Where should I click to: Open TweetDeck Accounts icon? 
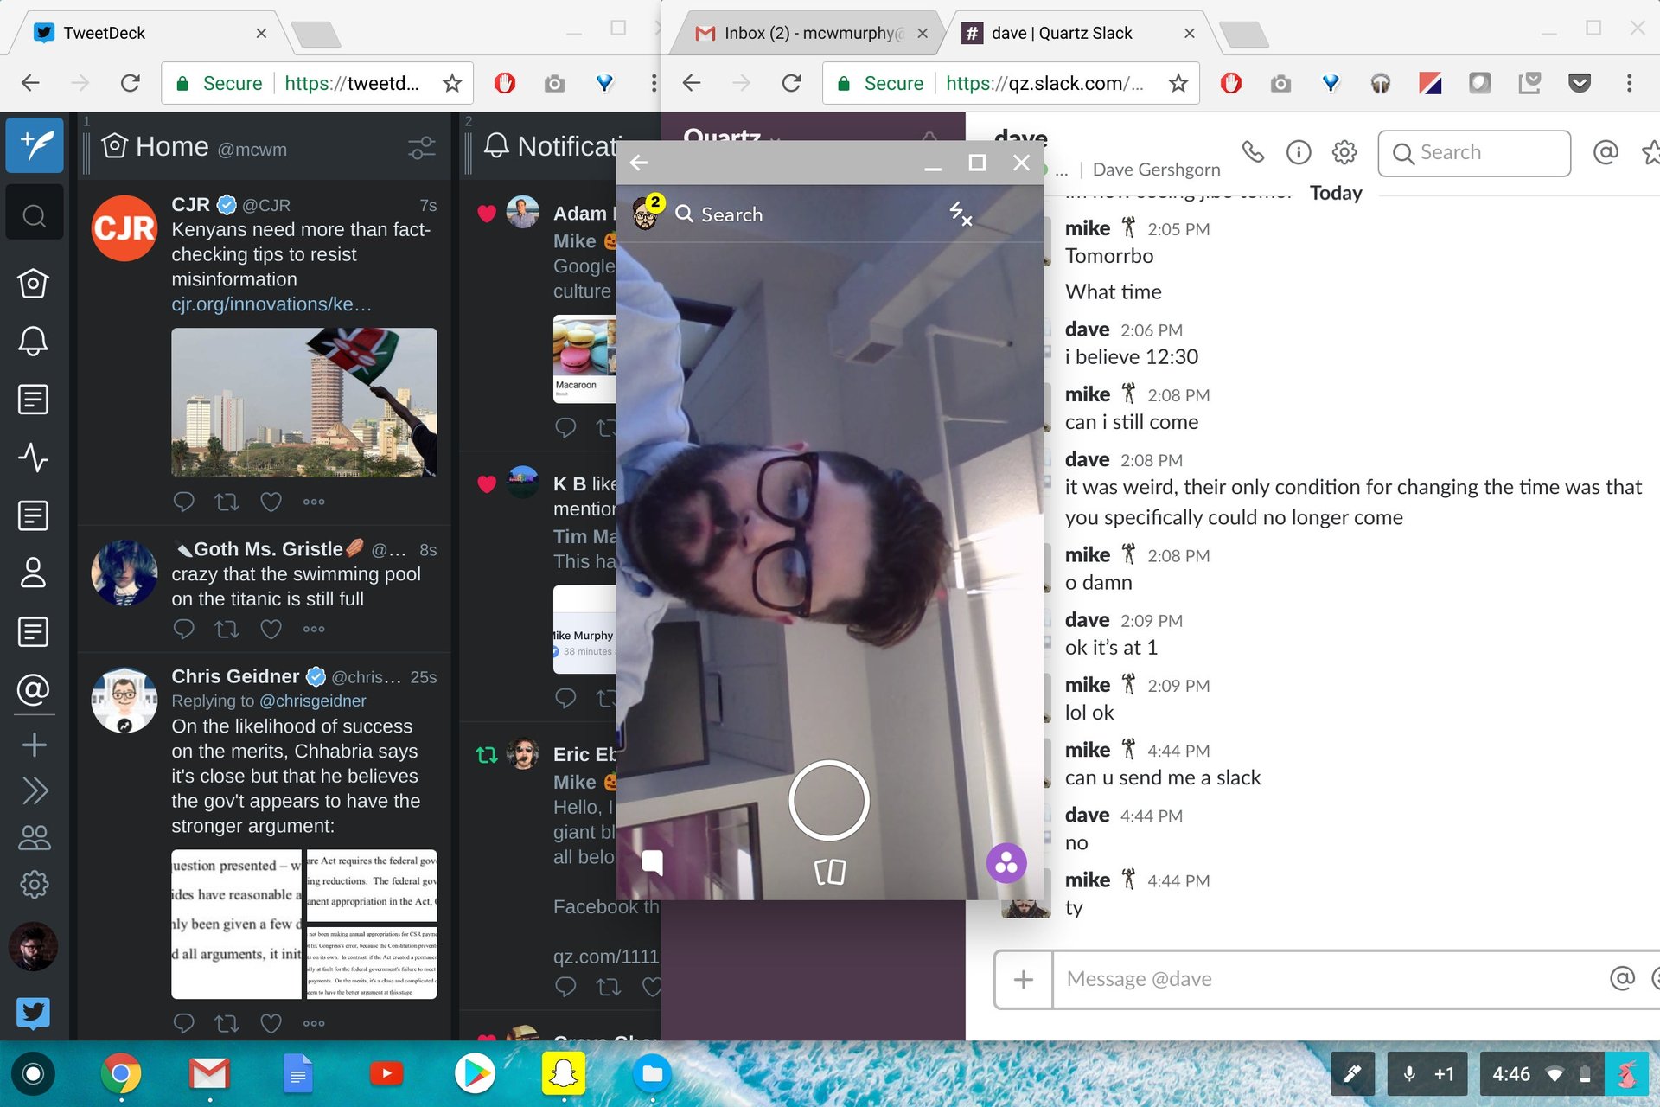pos(34,837)
